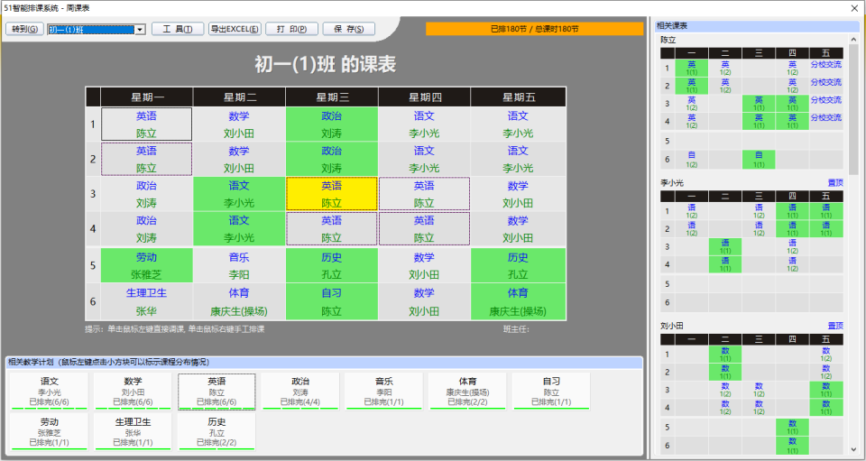Screen dimensions: 866x461
Task: Select Monday period 3 政治 刘涛 cell
Action: coord(146,194)
